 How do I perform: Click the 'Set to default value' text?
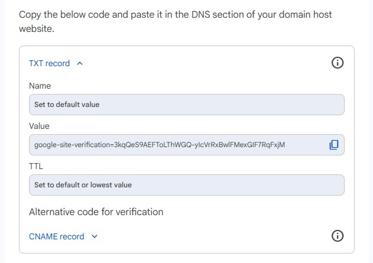click(x=67, y=105)
